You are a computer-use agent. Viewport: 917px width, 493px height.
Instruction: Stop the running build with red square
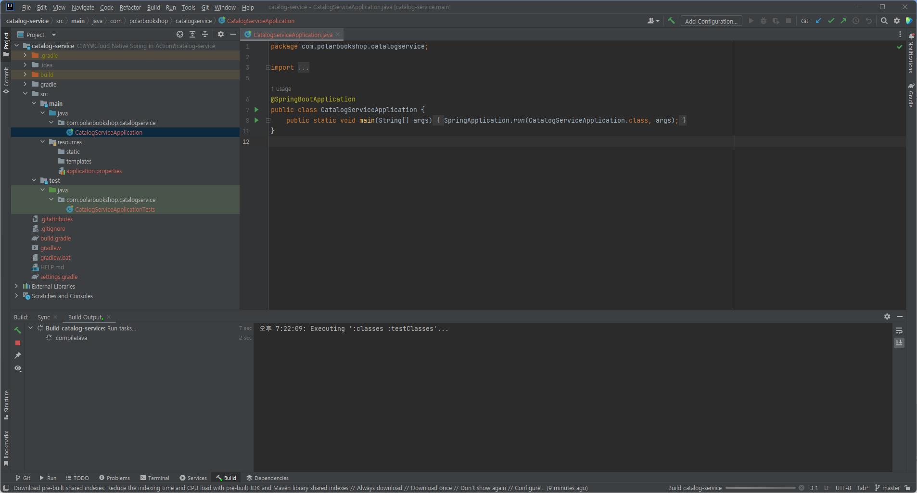[18, 343]
